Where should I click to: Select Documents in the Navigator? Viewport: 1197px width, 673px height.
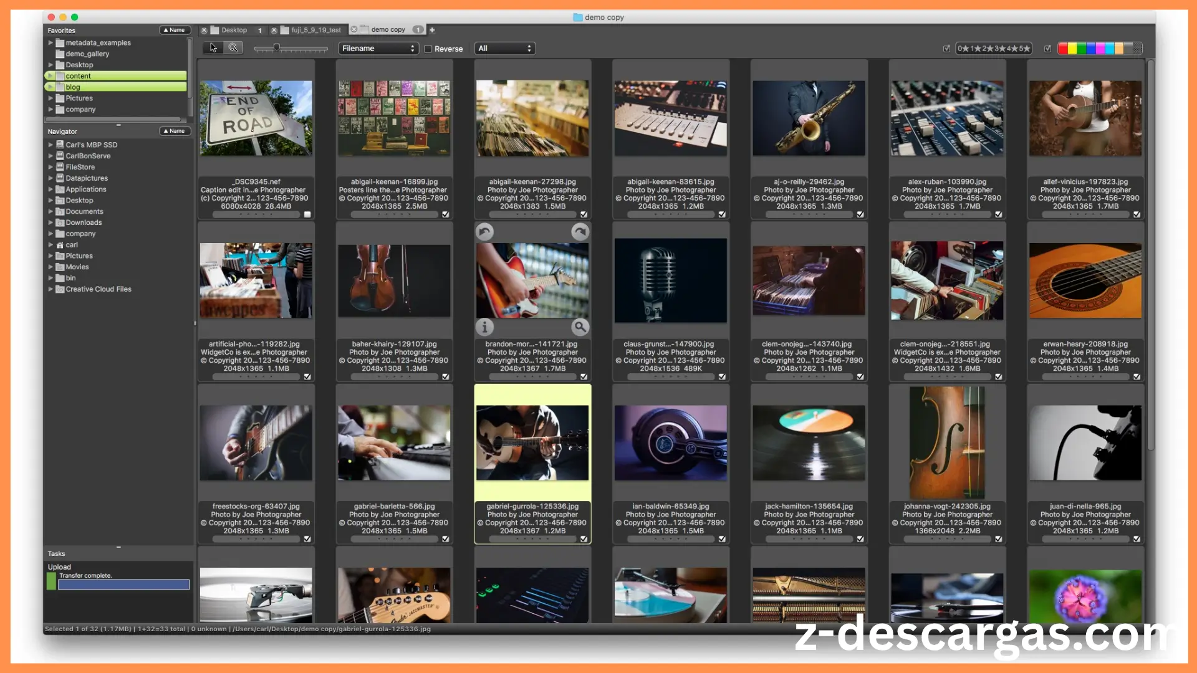tap(84, 211)
